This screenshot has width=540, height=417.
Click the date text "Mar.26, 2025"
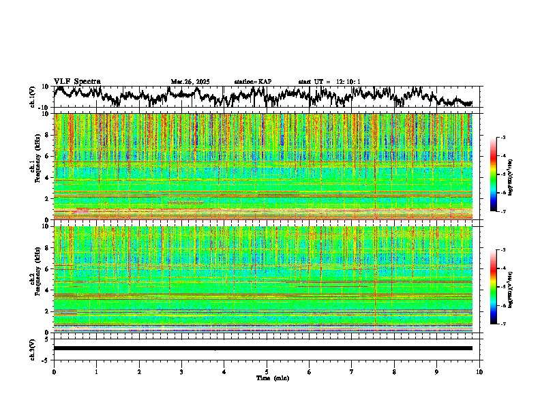190,82
